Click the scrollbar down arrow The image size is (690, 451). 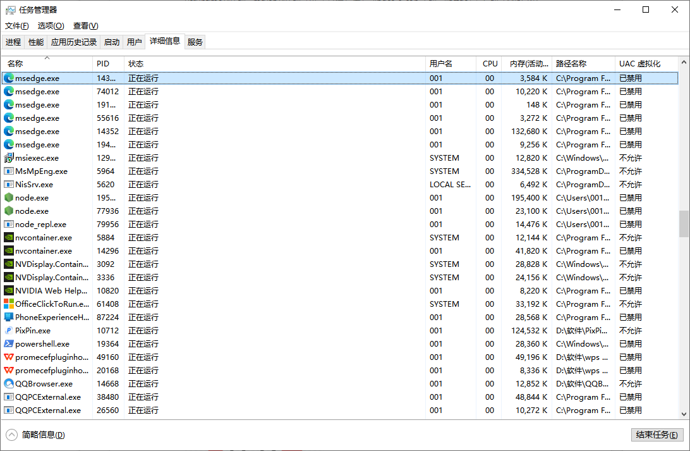tap(684, 414)
